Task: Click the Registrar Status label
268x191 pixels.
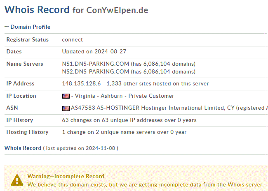Action: pyautogui.click(x=28, y=40)
